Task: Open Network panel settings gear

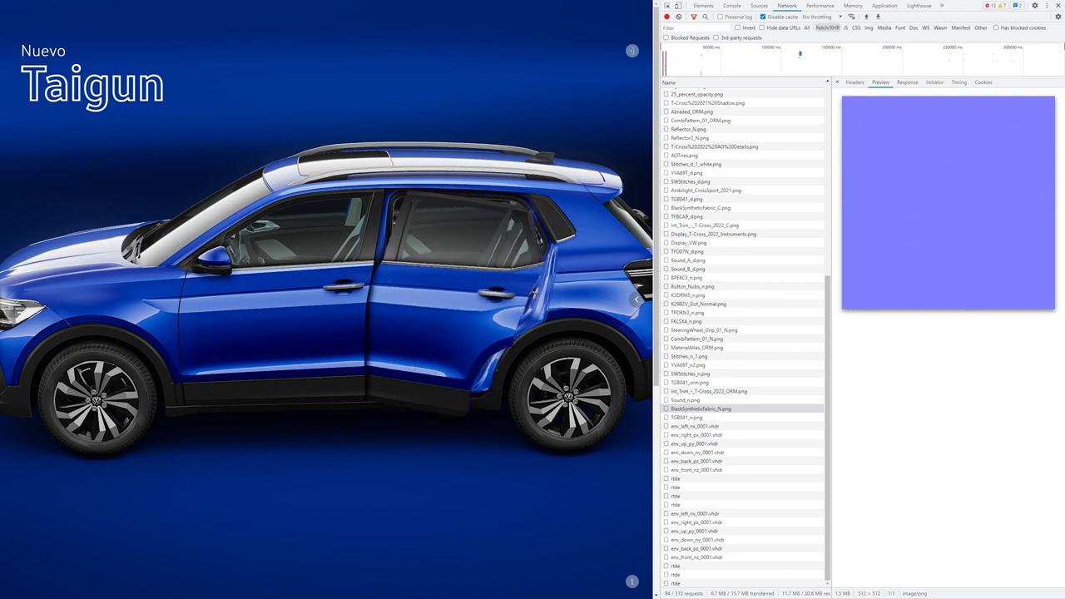Action: 1058,17
